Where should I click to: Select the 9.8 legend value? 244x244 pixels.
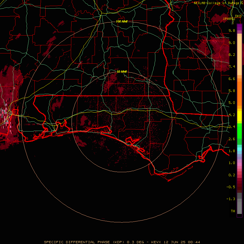(x=232, y=30)
